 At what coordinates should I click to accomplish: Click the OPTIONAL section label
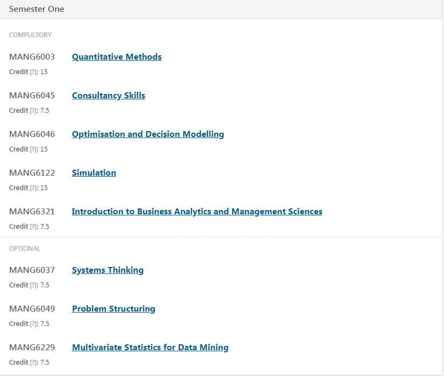coord(25,249)
